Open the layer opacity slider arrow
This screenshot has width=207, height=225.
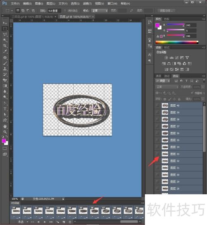[203, 87]
